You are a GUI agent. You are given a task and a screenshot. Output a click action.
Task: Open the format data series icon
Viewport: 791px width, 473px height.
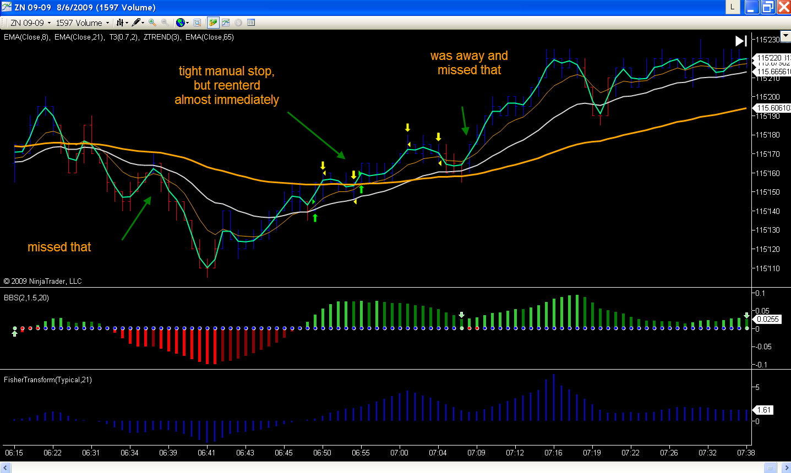(197, 23)
